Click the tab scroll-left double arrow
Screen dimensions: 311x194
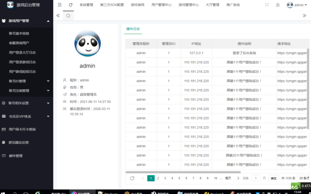[58, 16]
